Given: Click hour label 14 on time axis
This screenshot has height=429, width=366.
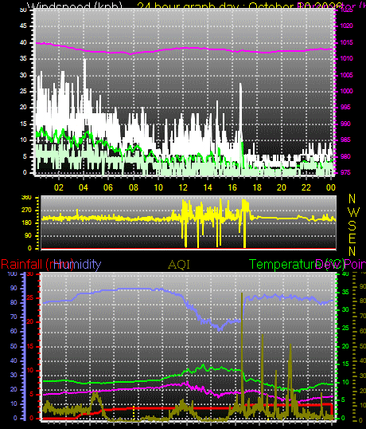Looking at the screenshot, I should pyautogui.click(x=208, y=187).
